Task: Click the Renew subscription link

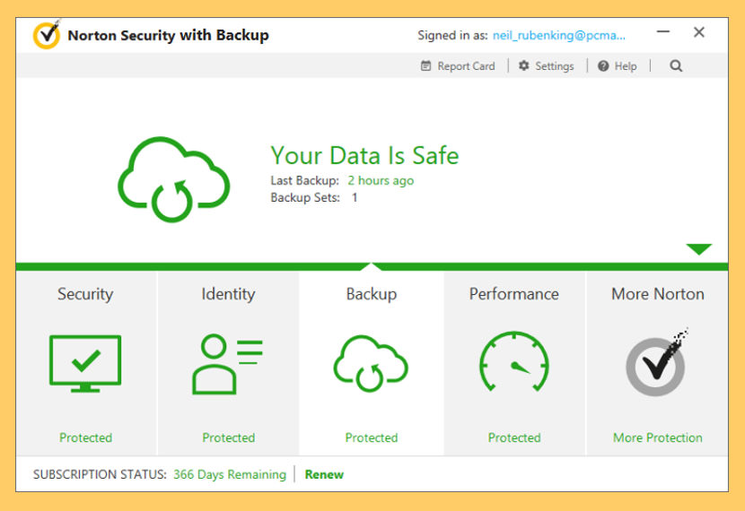Action: point(324,474)
